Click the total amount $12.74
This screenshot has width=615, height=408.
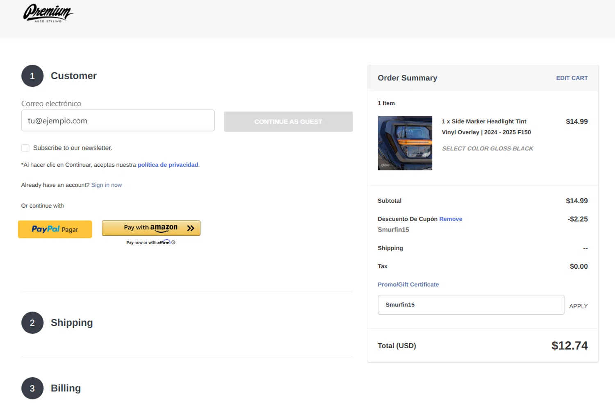tap(569, 346)
